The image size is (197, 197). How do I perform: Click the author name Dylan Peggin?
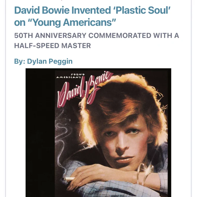(x=50, y=61)
